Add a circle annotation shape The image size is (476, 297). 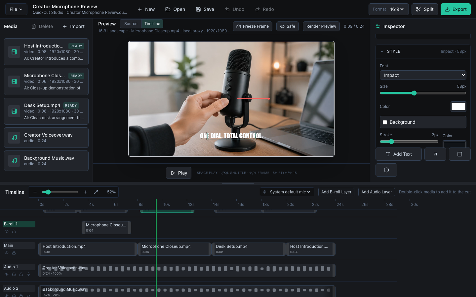(386, 170)
